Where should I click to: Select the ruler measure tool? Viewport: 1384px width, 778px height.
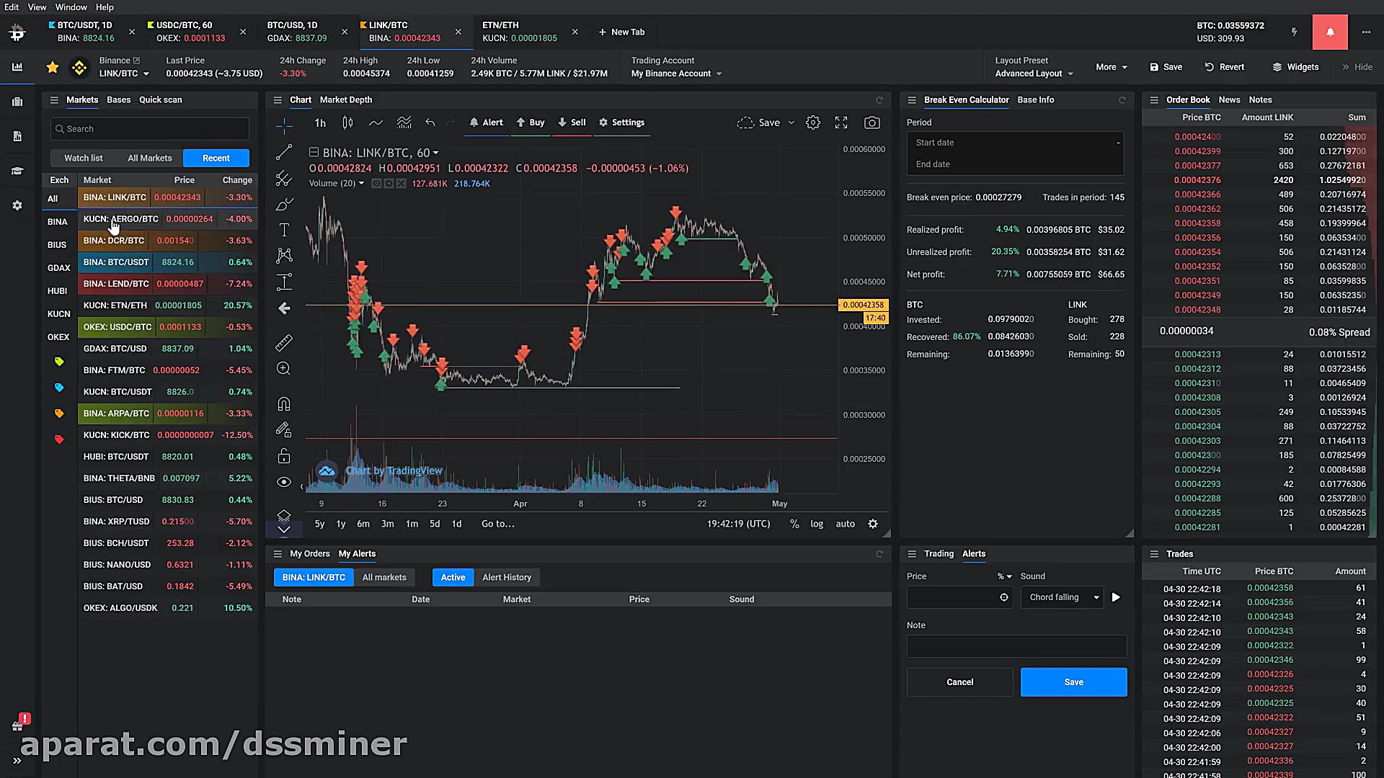(284, 343)
